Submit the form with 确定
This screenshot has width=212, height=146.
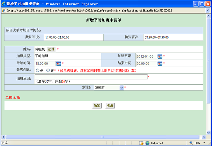(97, 106)
